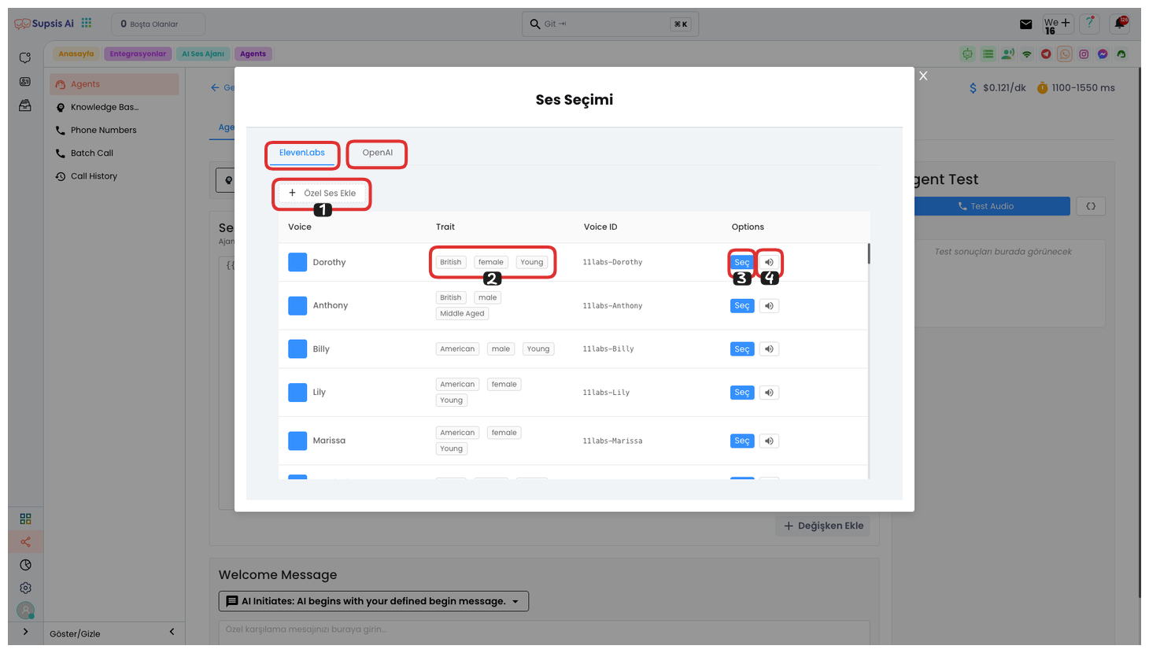Open the Welcome Message AI Initiates dropdown

click(374, 601)
